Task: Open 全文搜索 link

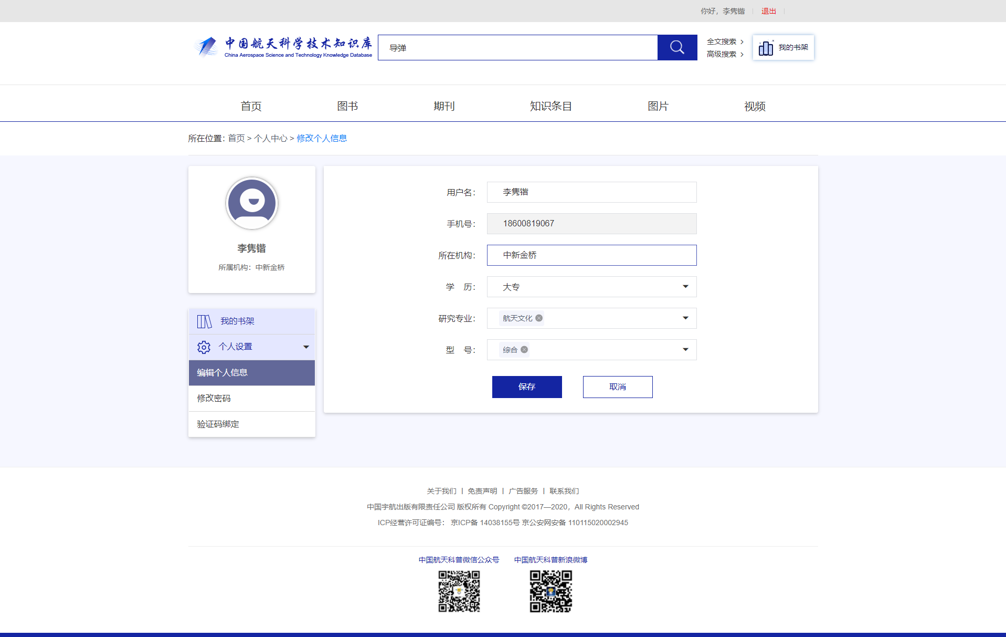Action: click(722, 41)
